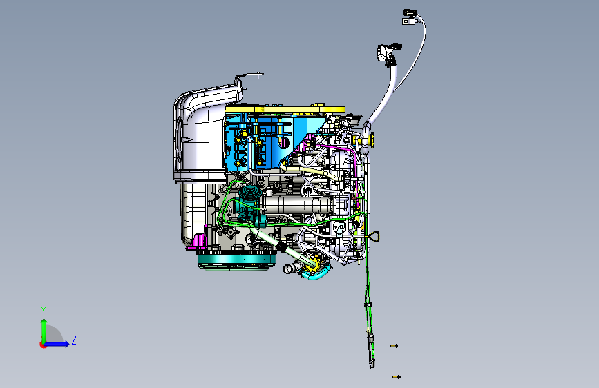Select the cyan hose elbow at the engine bottom

coord(315,273)
